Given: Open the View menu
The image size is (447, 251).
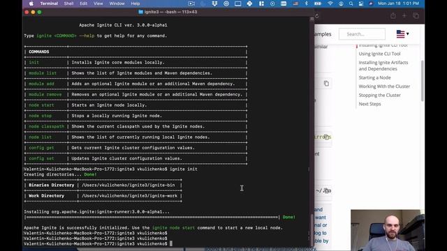Looking at the screenshot, I should pos(98,3).
